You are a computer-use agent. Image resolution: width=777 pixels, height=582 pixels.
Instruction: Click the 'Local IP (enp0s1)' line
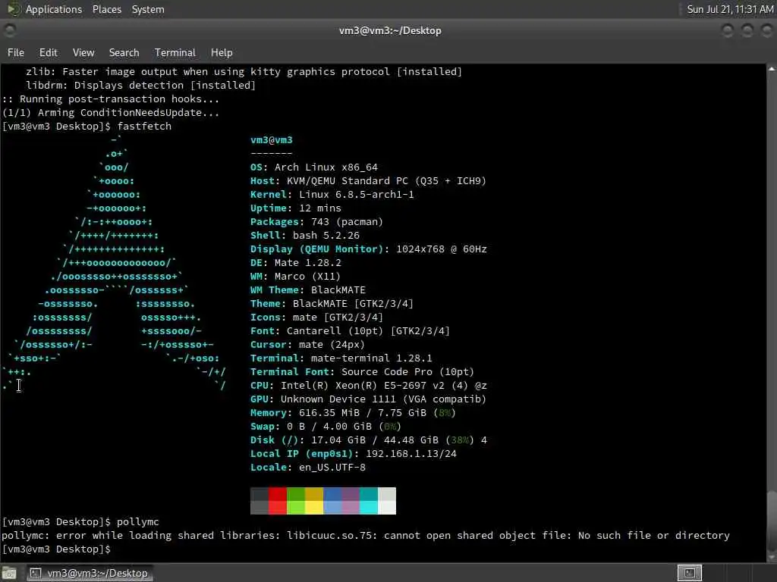tap(354, 454)
